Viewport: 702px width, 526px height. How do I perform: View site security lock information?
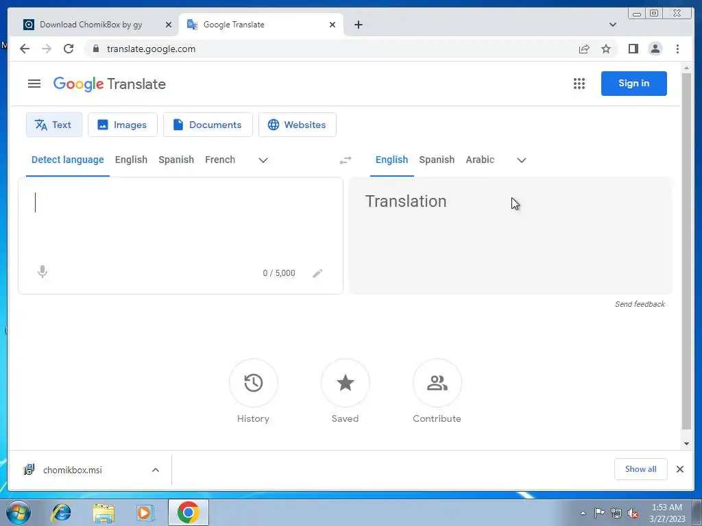(x=96, y=49)
